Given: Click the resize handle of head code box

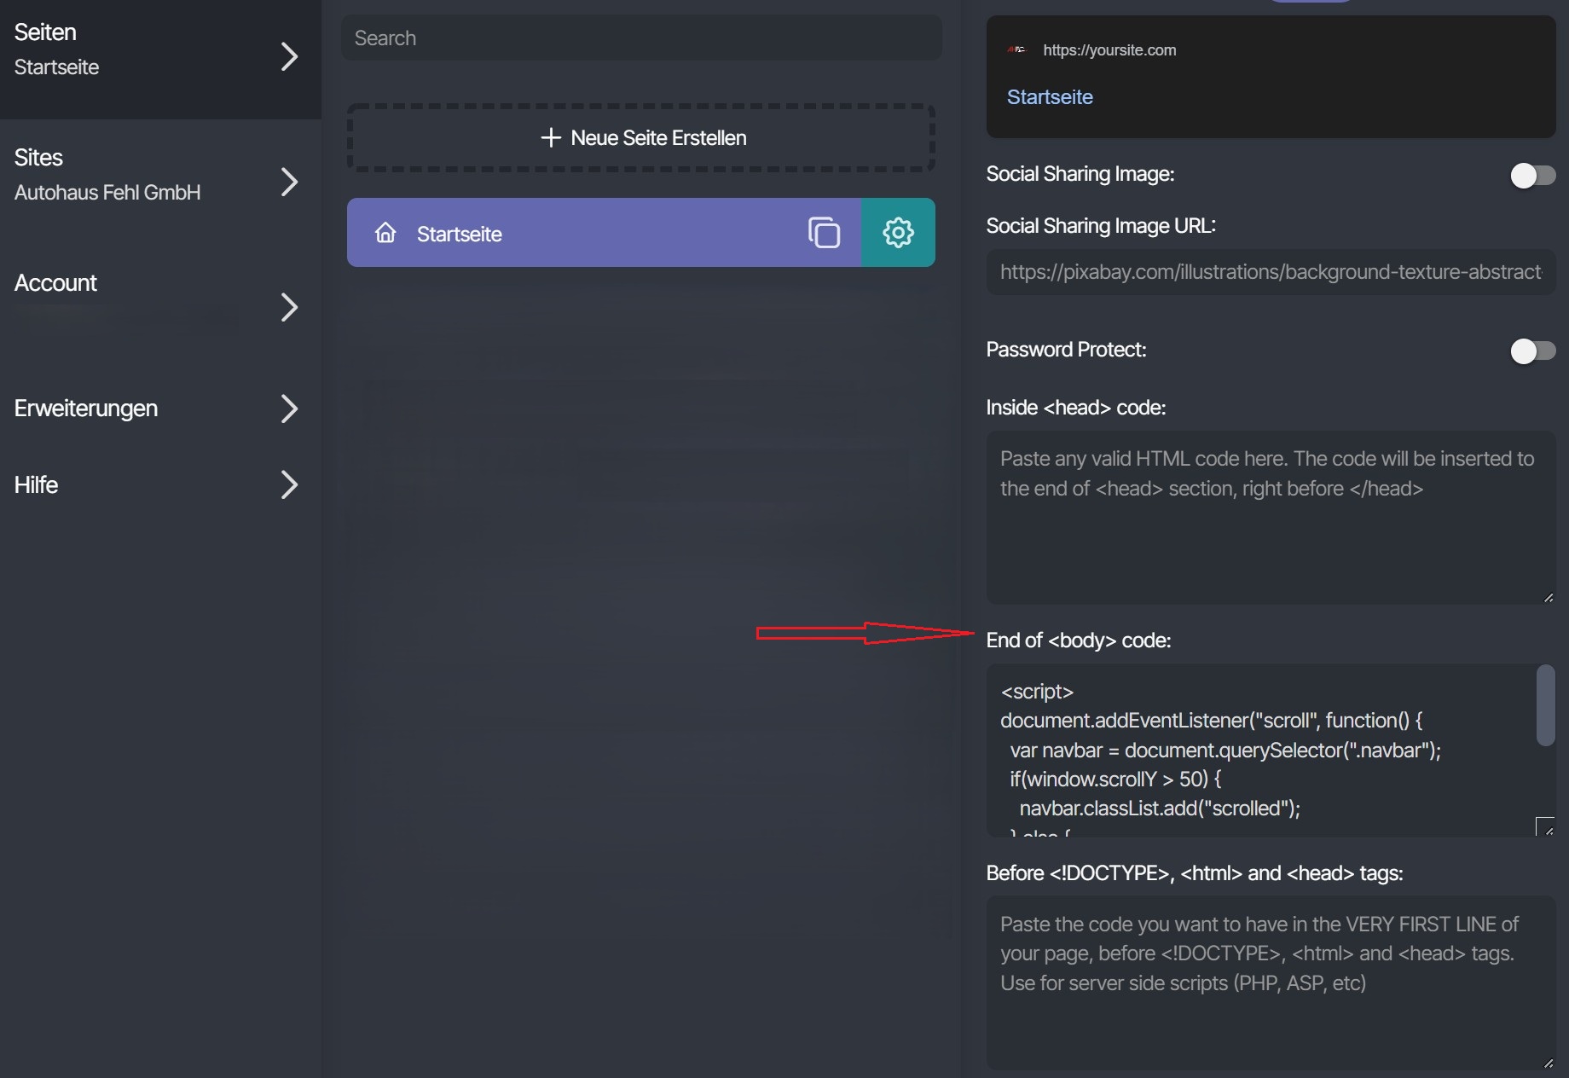Looking at the screenshot, I should [1548, 598].
